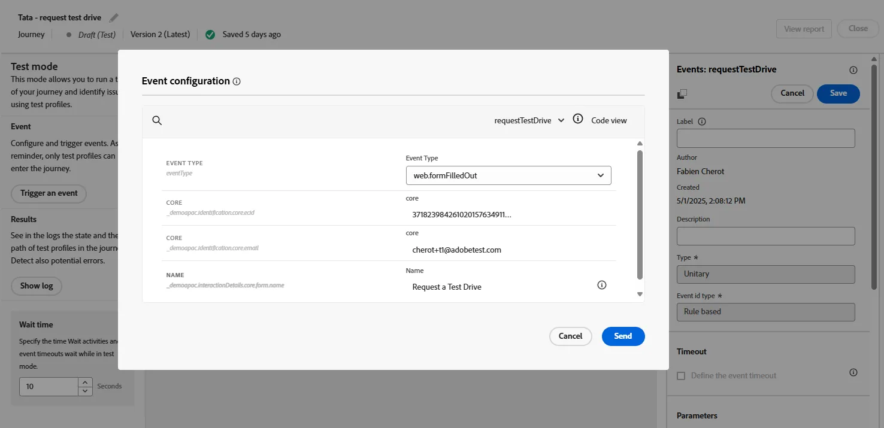
Task: Click the Show log button
Action: pyautogui.click(x=37, y=286)
